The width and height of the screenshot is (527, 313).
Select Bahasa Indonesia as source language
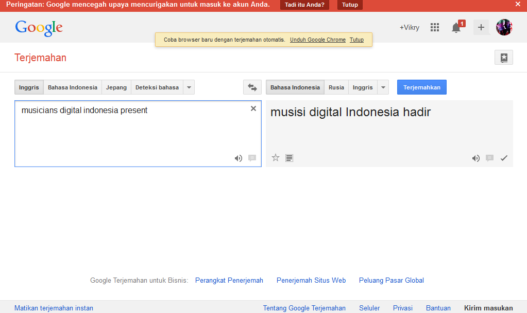coord(73,87)
